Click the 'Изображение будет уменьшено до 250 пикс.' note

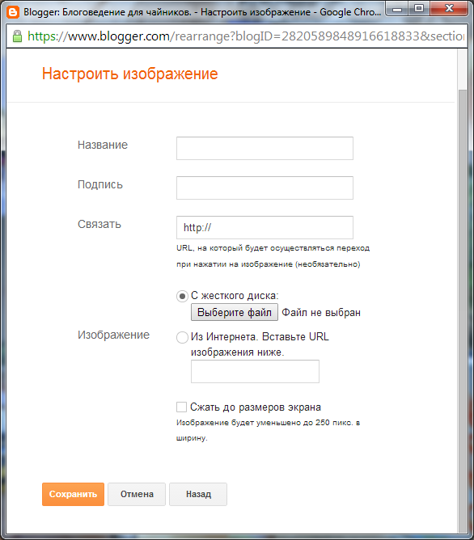(268, 423)
